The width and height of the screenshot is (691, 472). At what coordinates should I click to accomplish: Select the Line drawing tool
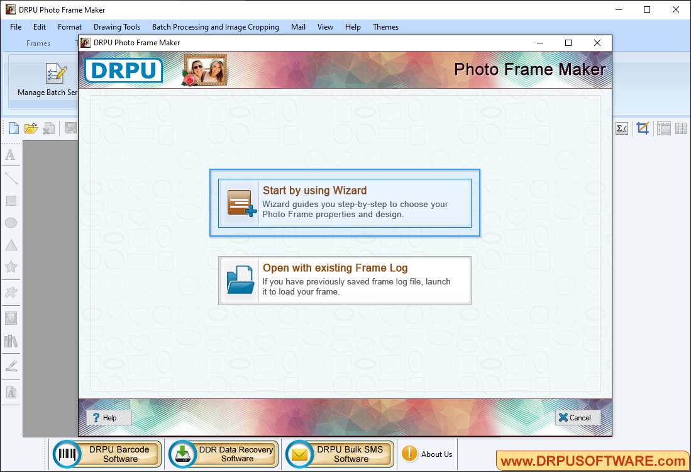(11, 178)
